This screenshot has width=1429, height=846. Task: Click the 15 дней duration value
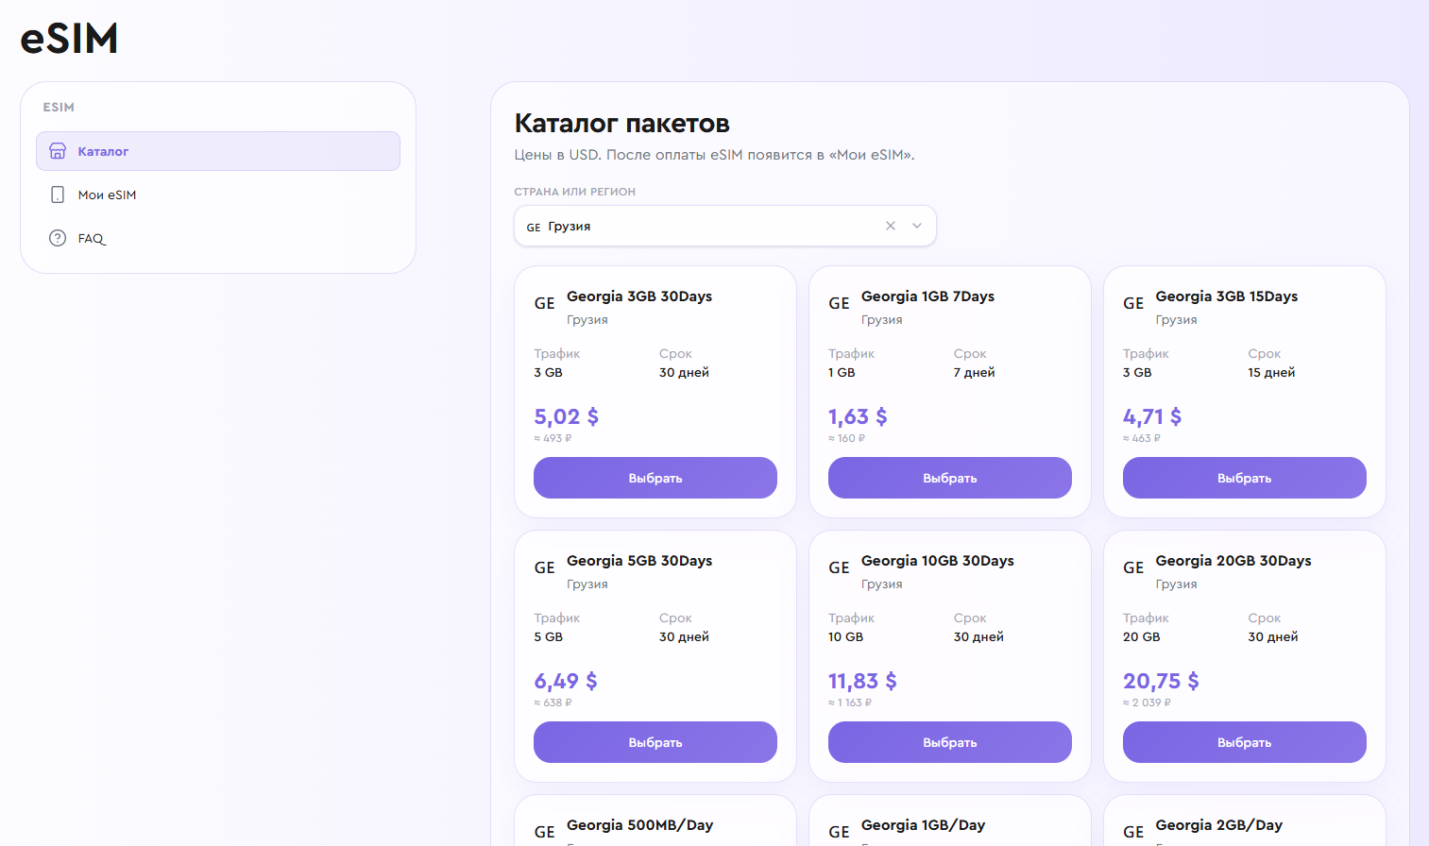click(1271, 373)
